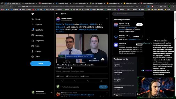
Task: Open the #JRPG hashtag link
Action: coord(93,24)
